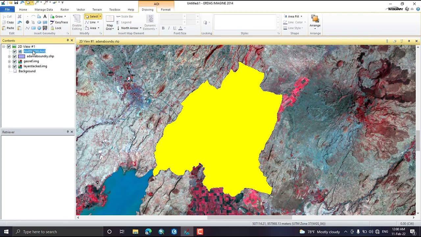This screenshot has width=421, height=237.
Task: Click the font name combo box
Action: click(x=174, y=16)
